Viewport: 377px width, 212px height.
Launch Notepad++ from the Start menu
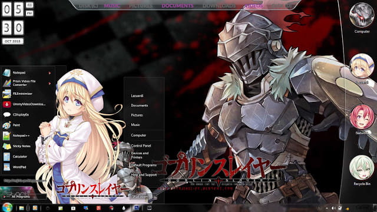point(21,135)
